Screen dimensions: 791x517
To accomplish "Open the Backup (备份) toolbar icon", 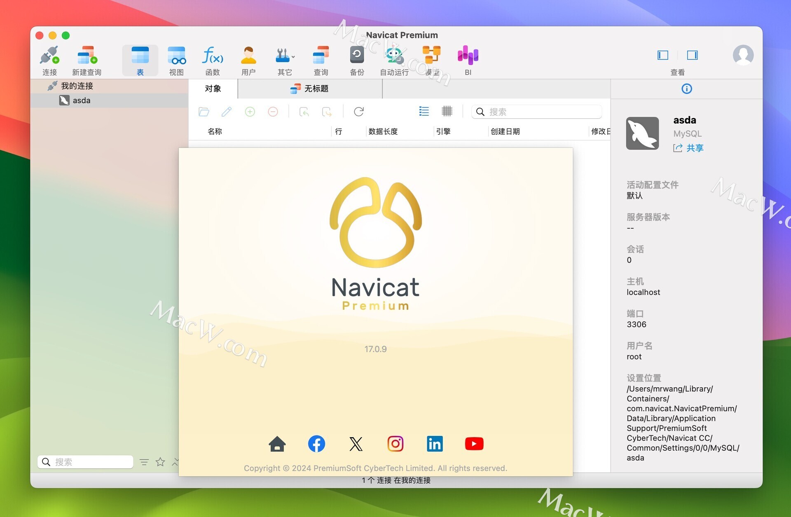I will (357, 61).
